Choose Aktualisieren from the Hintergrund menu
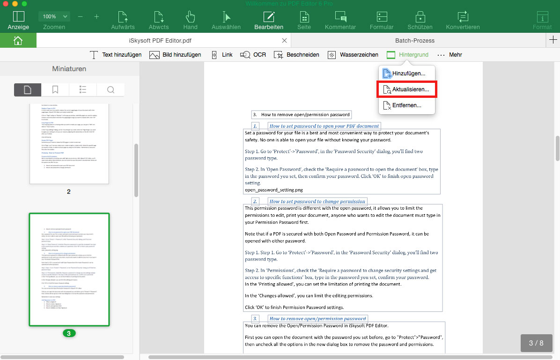The width and height of the screenshot is (560, 360). coord(406,89)
